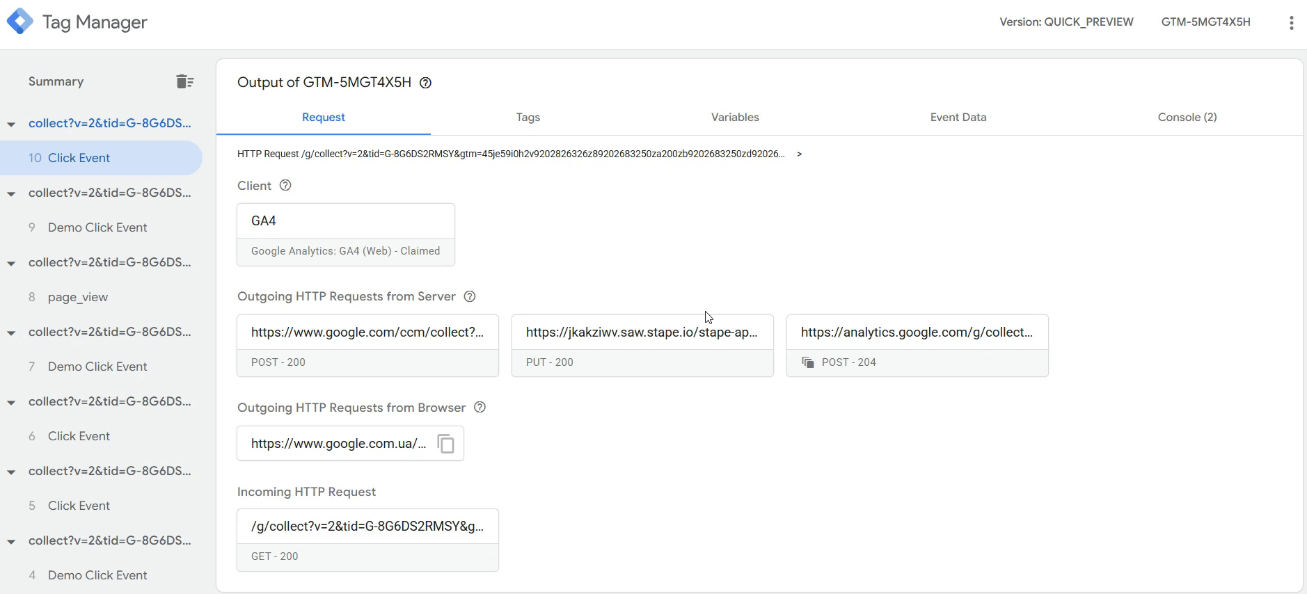Click the Tag Manager logo icon
This screenshot has height=594, width=1307.
(x=19, y=22)
